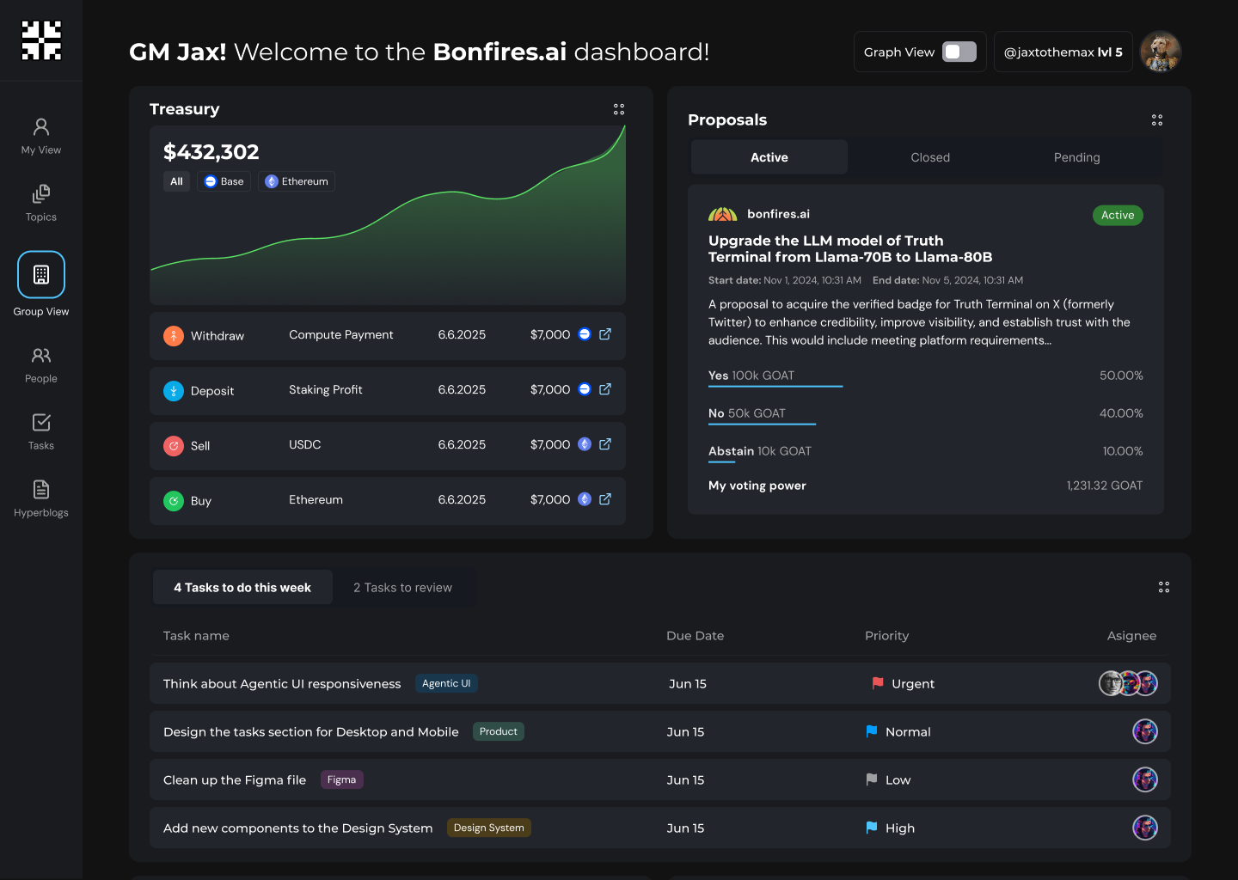This screenshot has height=880, width=1238.
Task: Click the bonfires.ai proposal logo
Action: 723,214
